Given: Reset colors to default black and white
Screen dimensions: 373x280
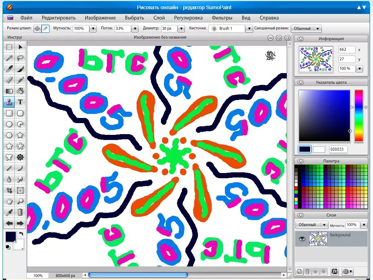Looking at the screenshot, I should (x=8, y=247).
